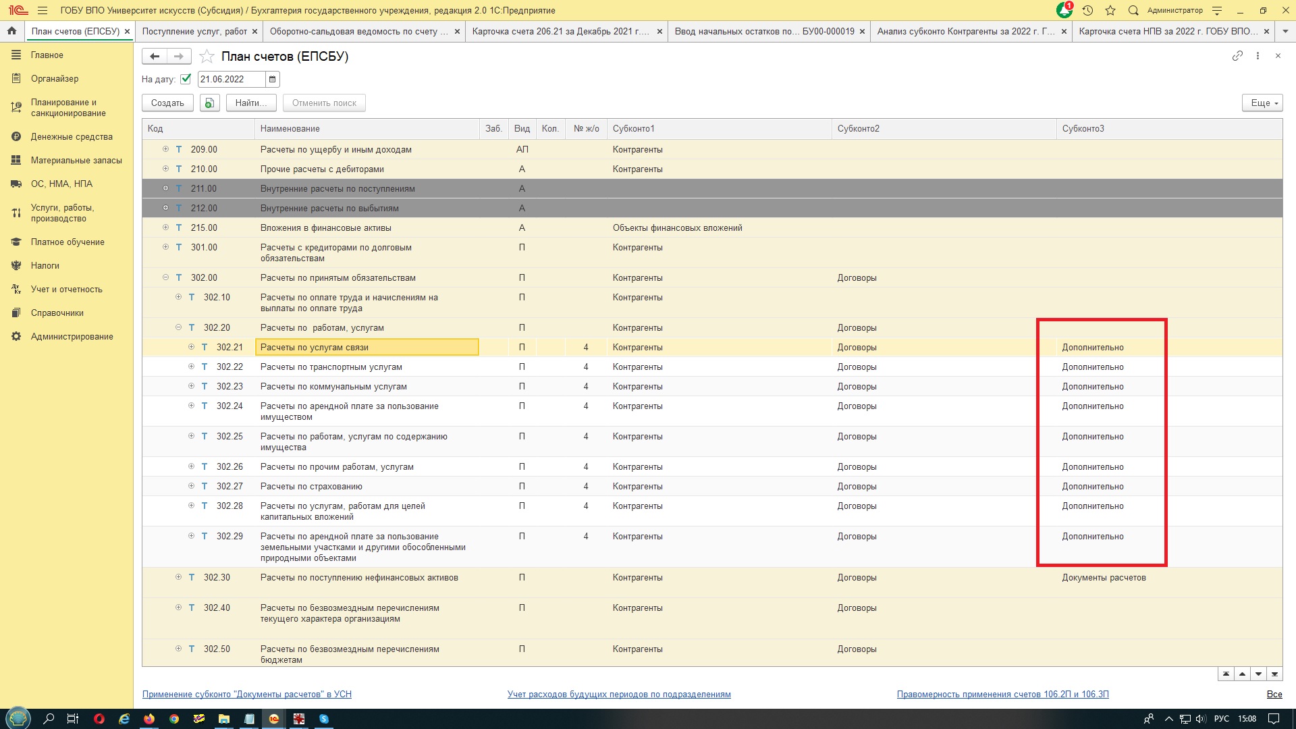
Task: Click the copy-link icon for the form
Action: point(1237,56)
